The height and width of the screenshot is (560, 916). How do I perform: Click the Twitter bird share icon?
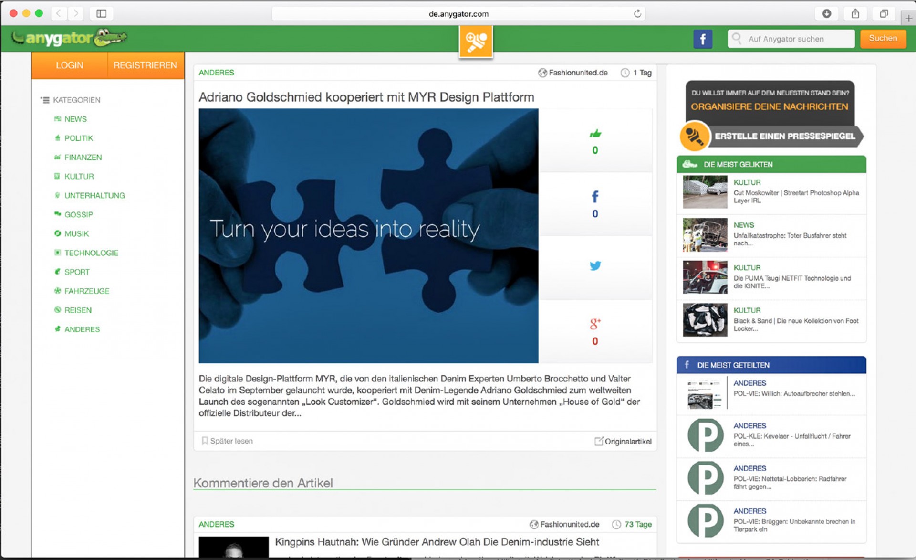tap(595, 266)
